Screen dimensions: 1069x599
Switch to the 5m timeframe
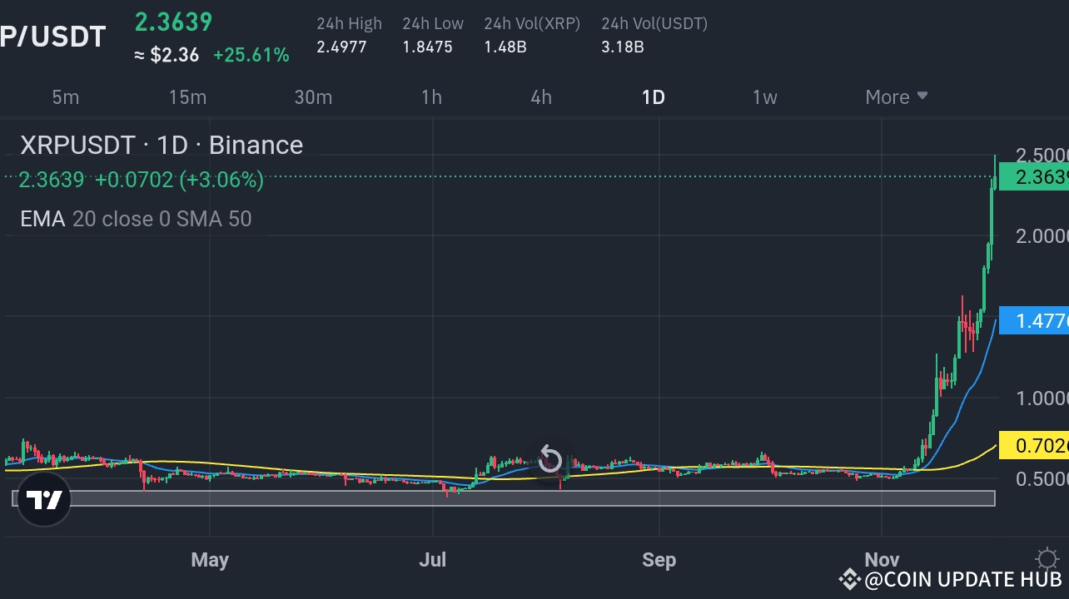point(65,97)
